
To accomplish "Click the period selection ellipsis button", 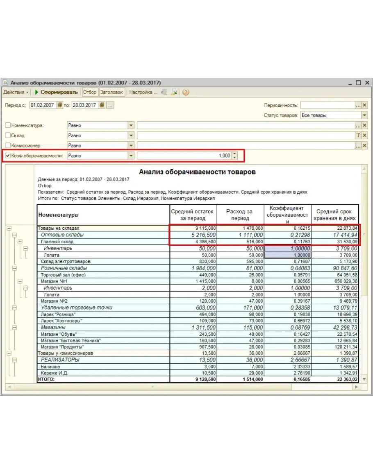I will tap(111, 105).
